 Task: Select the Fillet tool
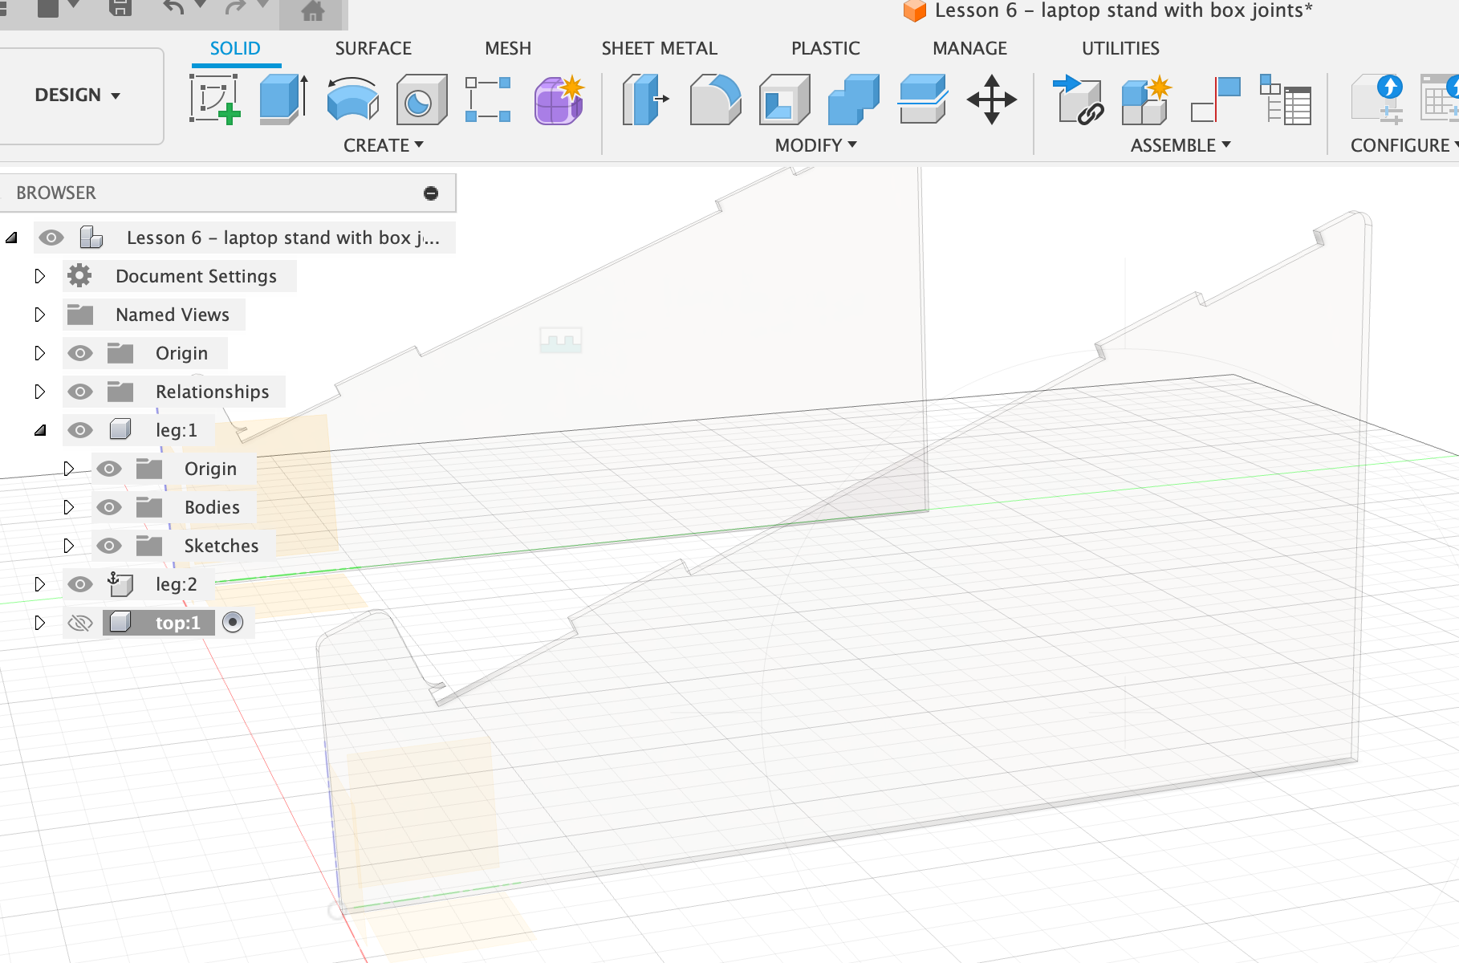[714, 100]
